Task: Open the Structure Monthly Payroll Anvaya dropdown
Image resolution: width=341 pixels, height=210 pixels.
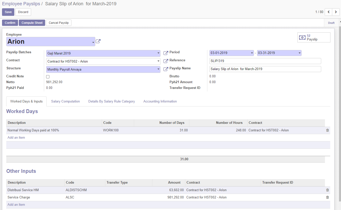Action: [158, 69]
